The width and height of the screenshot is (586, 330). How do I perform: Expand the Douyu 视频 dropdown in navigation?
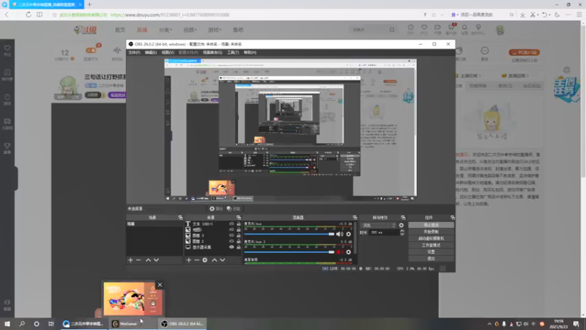[x=190, y=30]
